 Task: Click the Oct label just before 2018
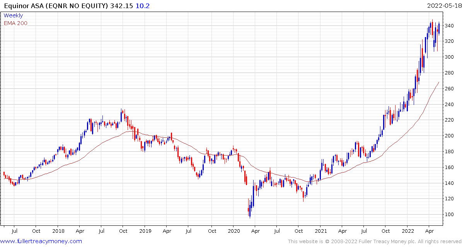tap(36, 231)
